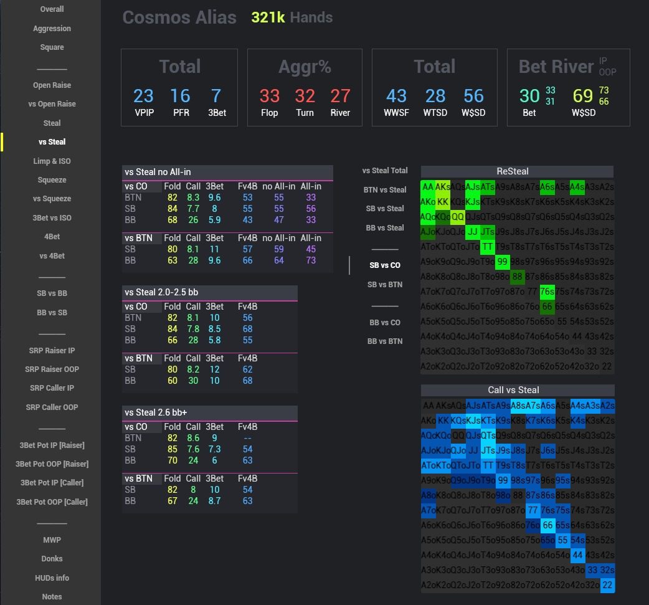Open the HUDs info section
The height and width of the screenshot is (605, 649).
coord(52,578)
